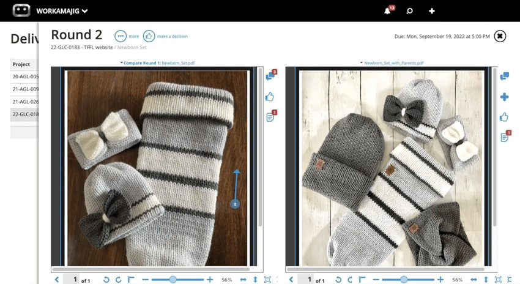Viewport: 520px width, 284px height.
Task: Click the thumbs-up icon on left panel
Action: pyautogui.click(x=269, y=97)
